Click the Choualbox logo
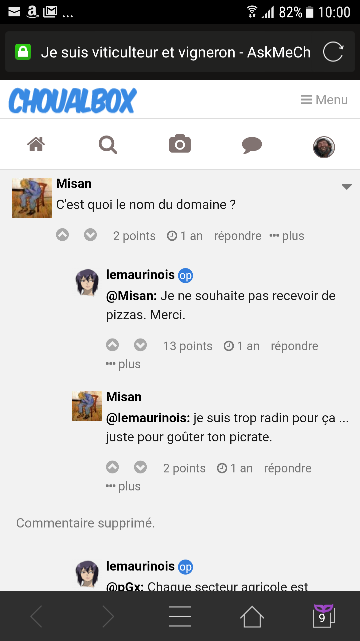This screenshot has height=641, width=360. click(x=73, y=100)
